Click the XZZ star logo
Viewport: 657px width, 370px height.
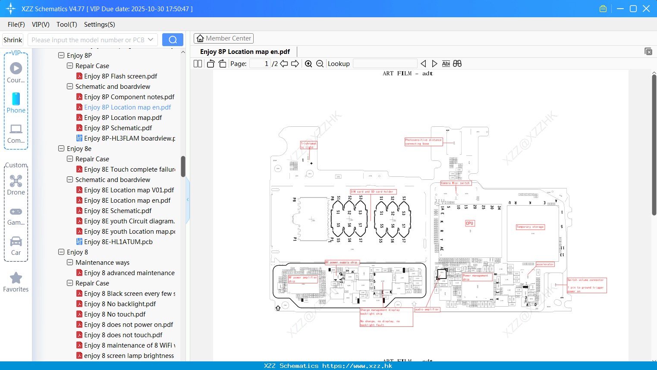11,9
